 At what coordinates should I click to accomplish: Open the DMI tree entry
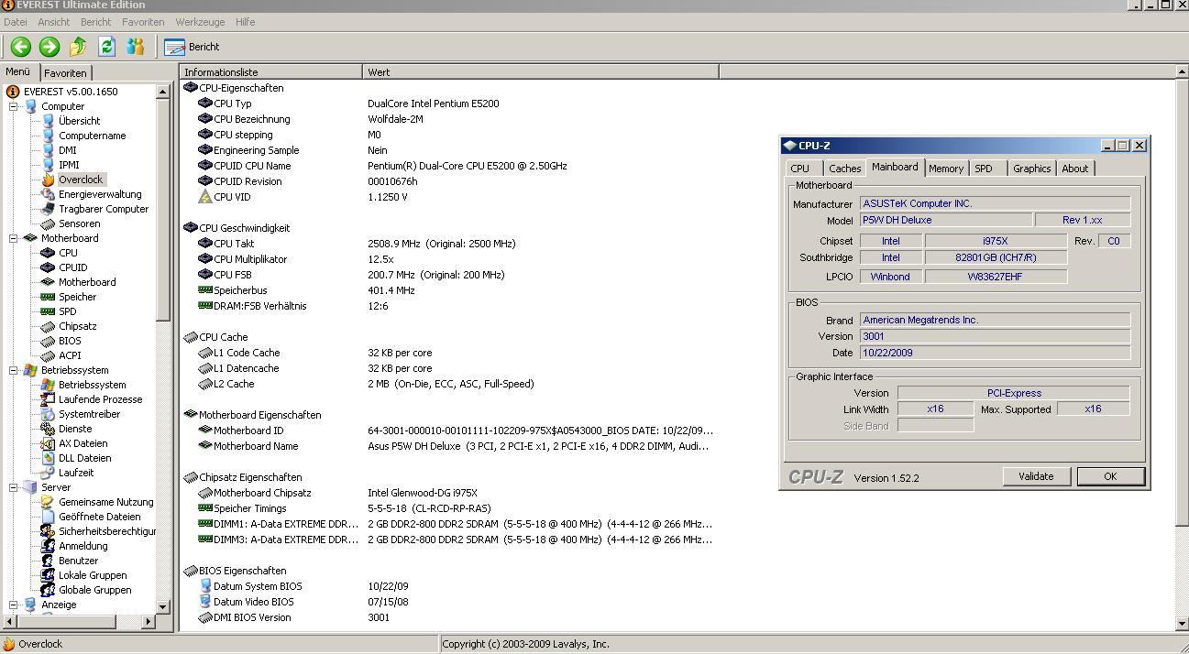click(67, 150)
